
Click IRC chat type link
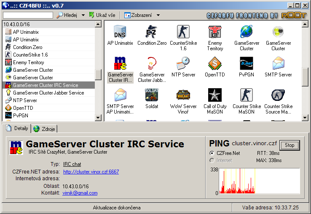point(72,164)
